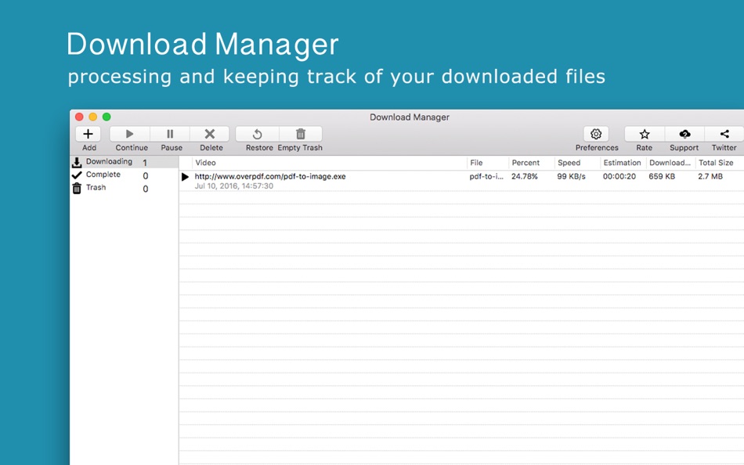Viewport: 744px width, 465px height.
Task: Select the Complete category in sidebar
Action: point(125,175)
